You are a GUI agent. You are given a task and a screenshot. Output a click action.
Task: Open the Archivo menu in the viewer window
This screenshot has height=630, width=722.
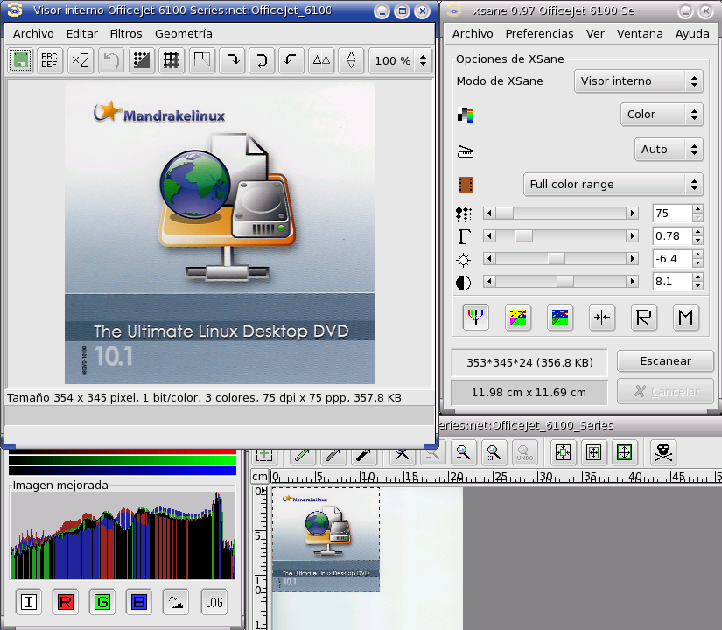[33, 33]
